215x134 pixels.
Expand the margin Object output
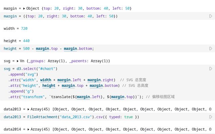(x=24, y=8)
